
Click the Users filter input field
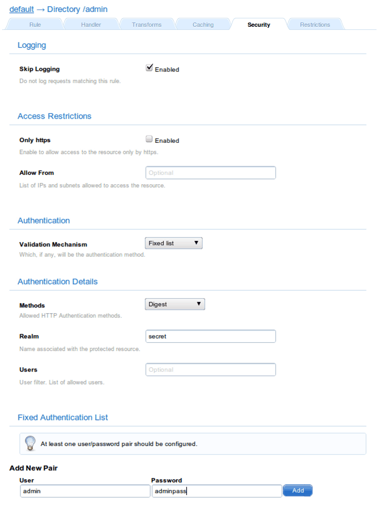click(210, 370)
